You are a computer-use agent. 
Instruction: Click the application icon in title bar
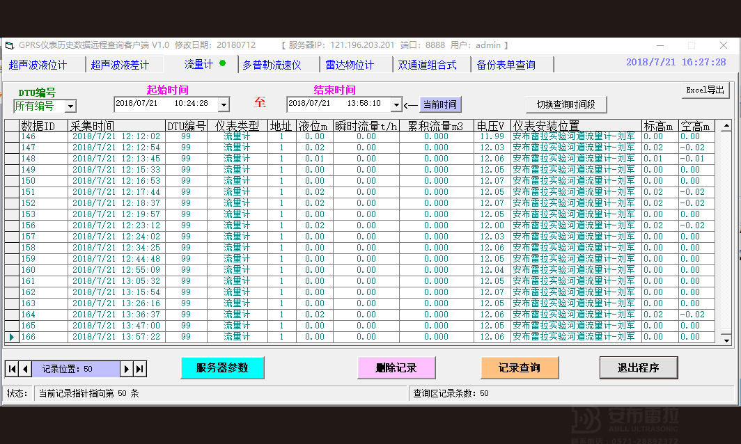tap(9, 45)
